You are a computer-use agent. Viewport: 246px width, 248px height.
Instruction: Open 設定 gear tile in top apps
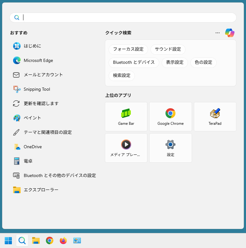click(x=170, y=148)
